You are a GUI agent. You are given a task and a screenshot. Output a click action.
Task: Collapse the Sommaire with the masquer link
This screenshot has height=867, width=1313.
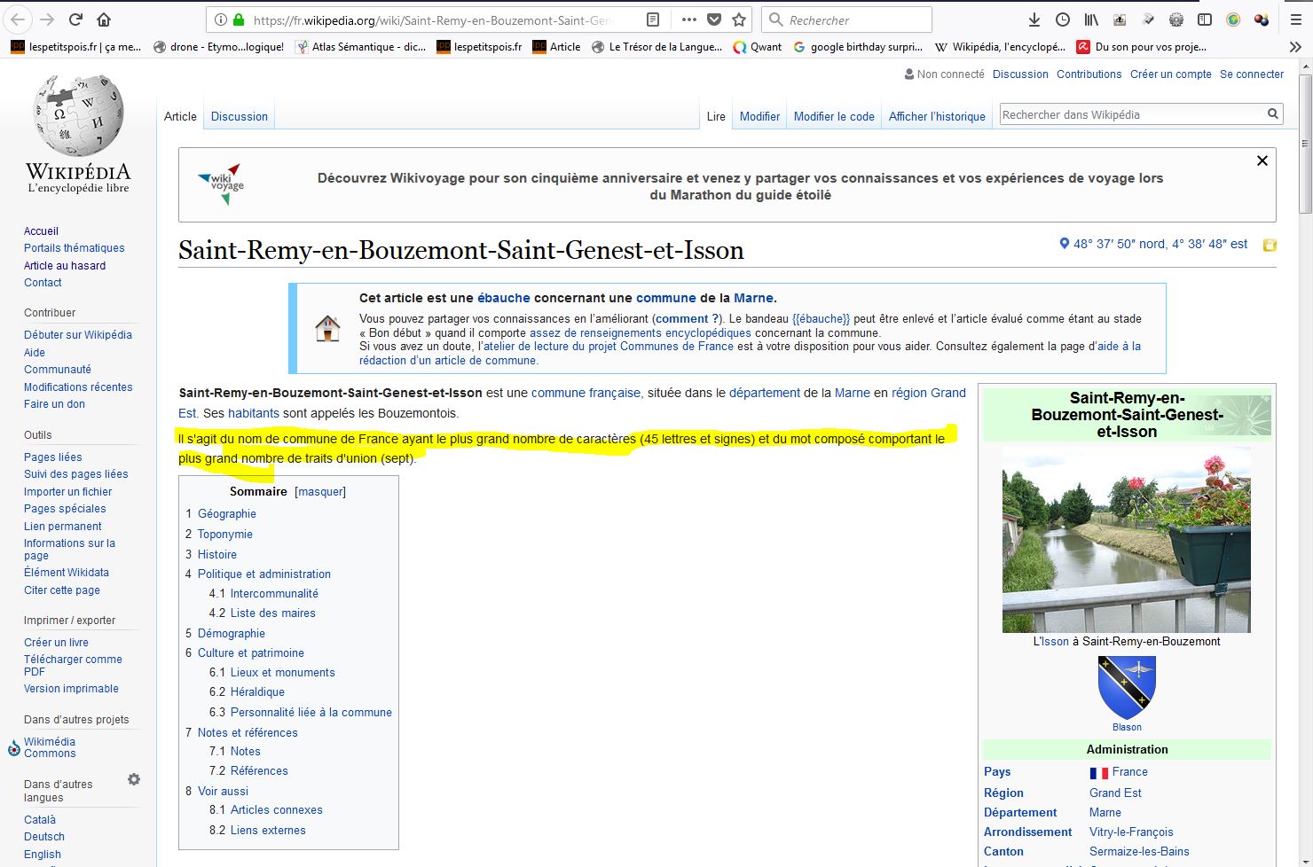coord(320,492)
